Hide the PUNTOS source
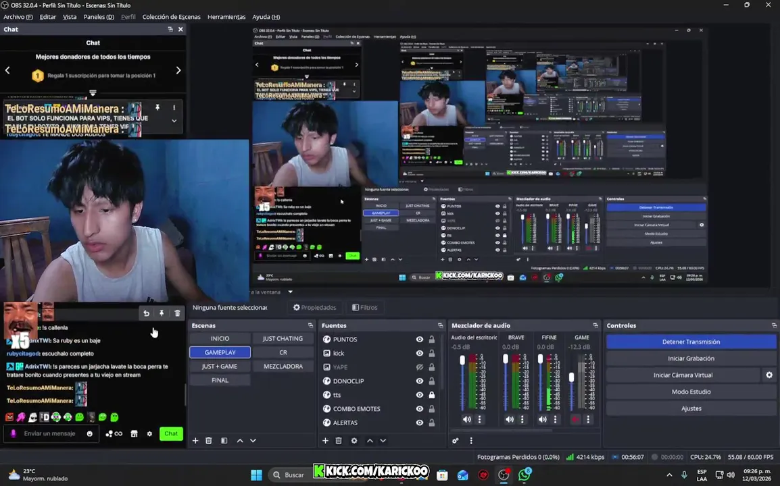This screenshot has width=780, height=486. tap(420, 340)
